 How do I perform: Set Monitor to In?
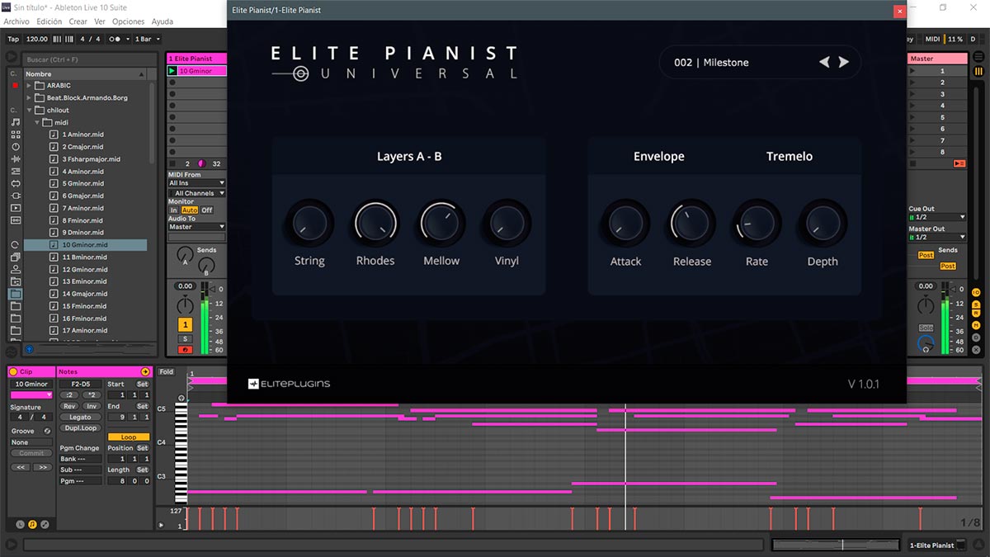pyautogui.click(x=173, y=210)
